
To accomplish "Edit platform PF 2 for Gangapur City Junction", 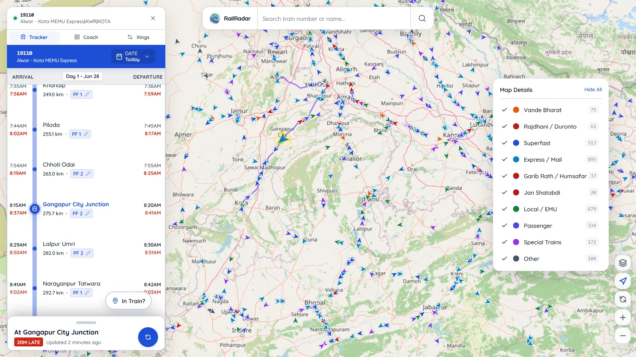I will click(81, 214).
